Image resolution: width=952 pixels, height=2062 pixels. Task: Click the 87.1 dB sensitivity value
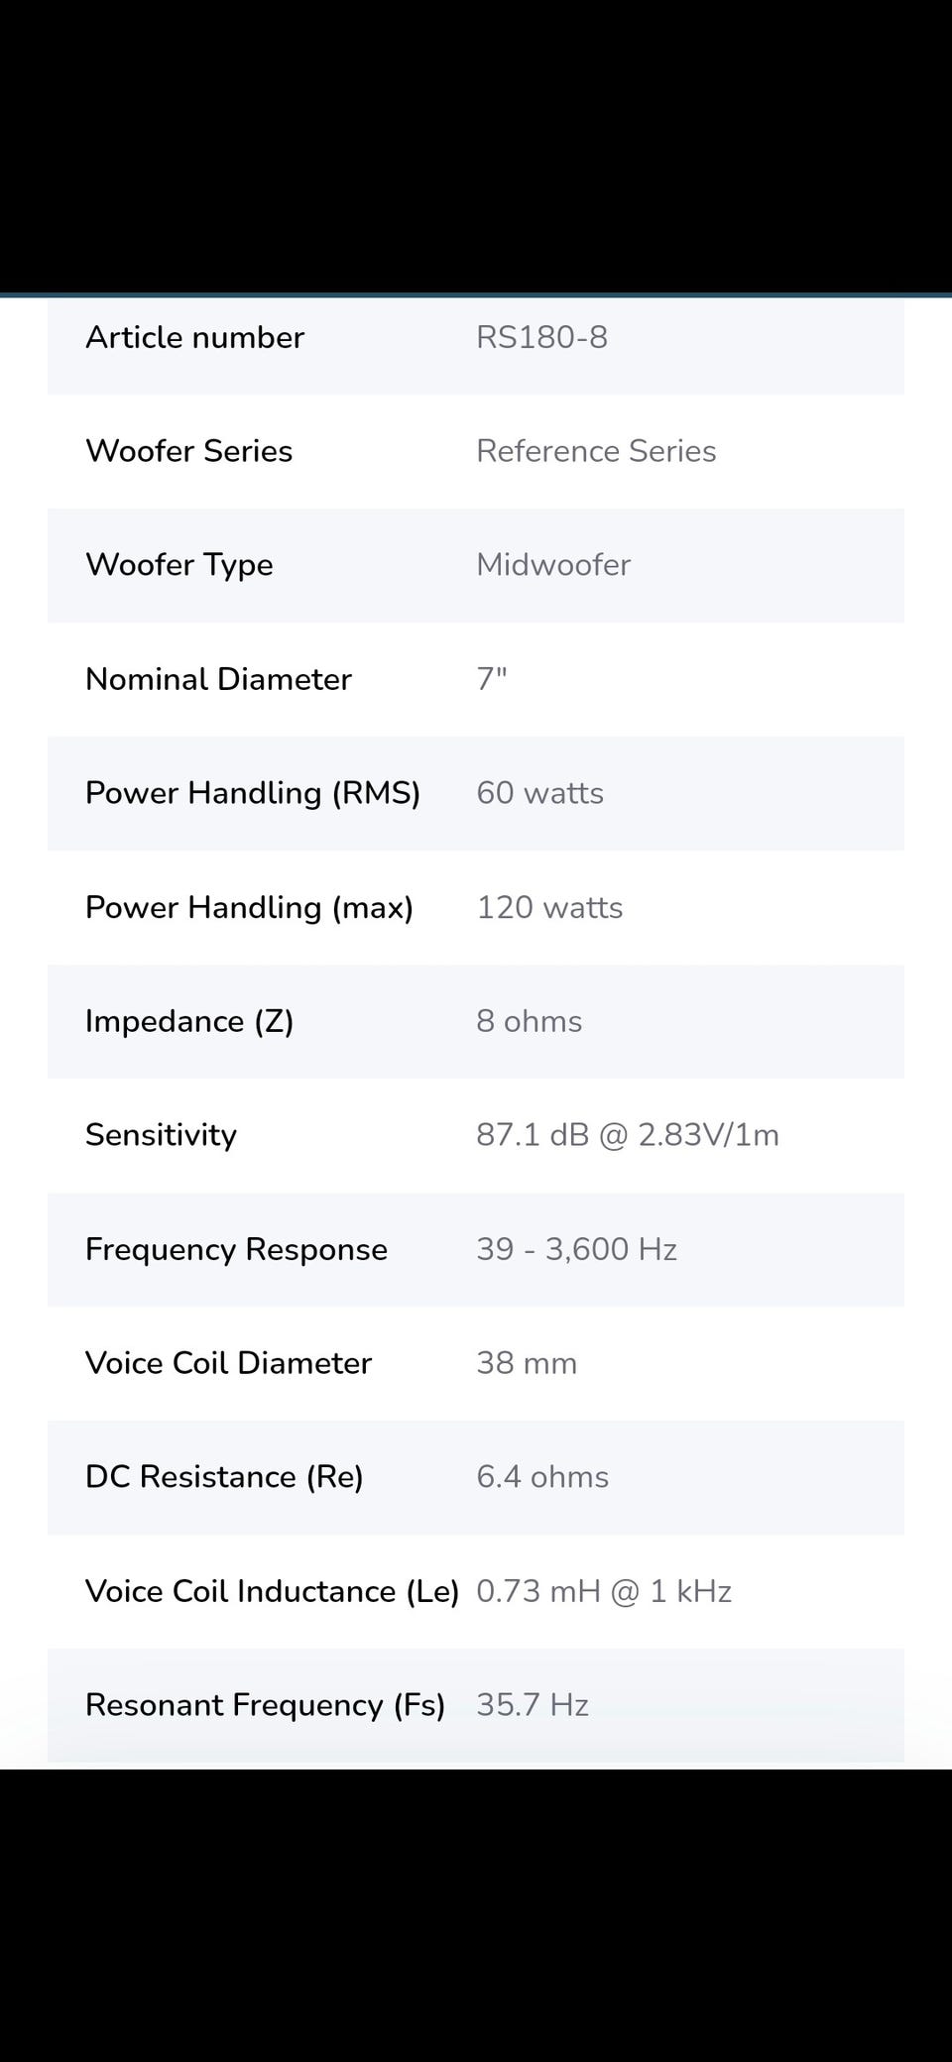pyautogui.click(x=628, y=1135)
